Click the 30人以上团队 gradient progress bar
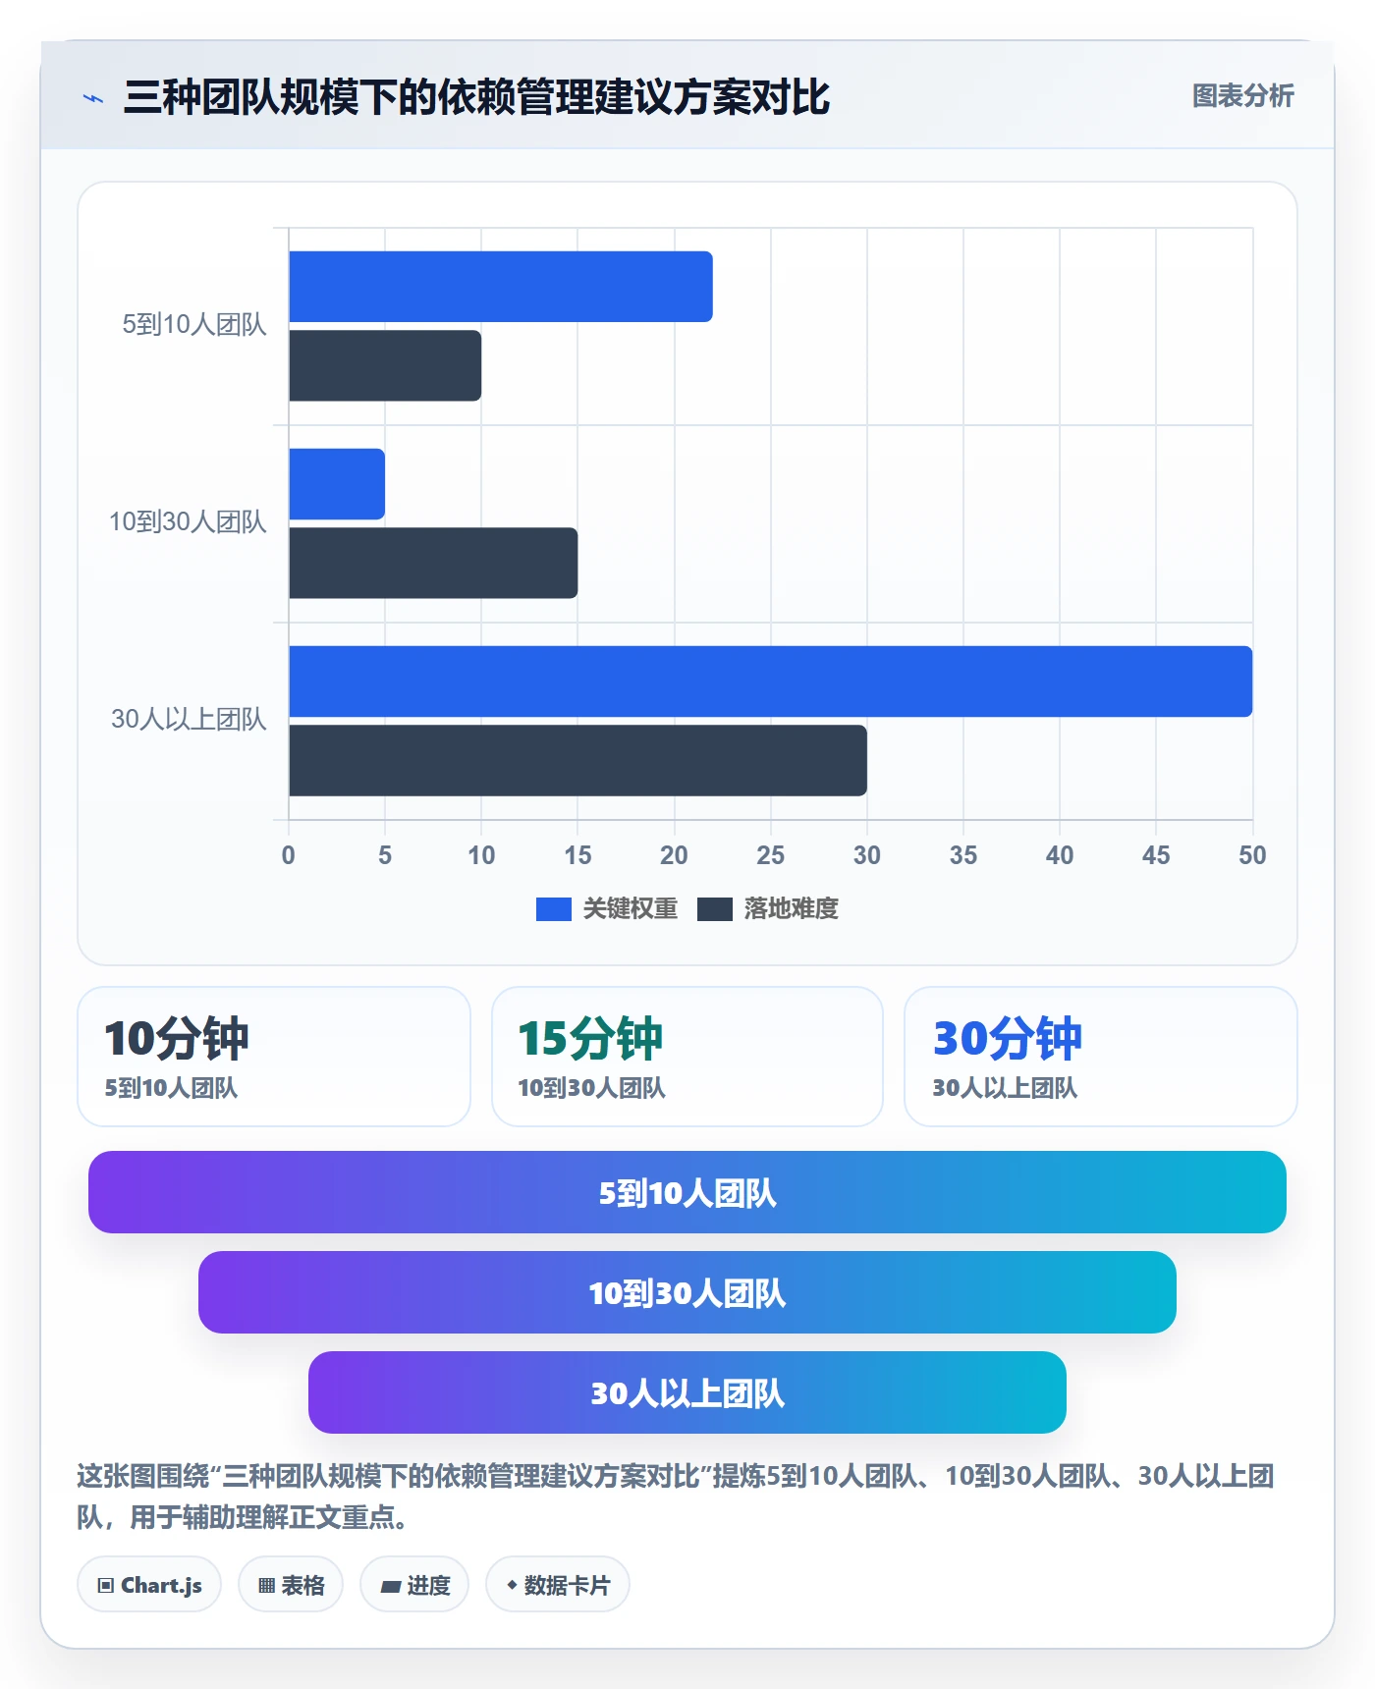Screen dimensions: 1375x1689 pyautogui.click(x=687, y=1392)
